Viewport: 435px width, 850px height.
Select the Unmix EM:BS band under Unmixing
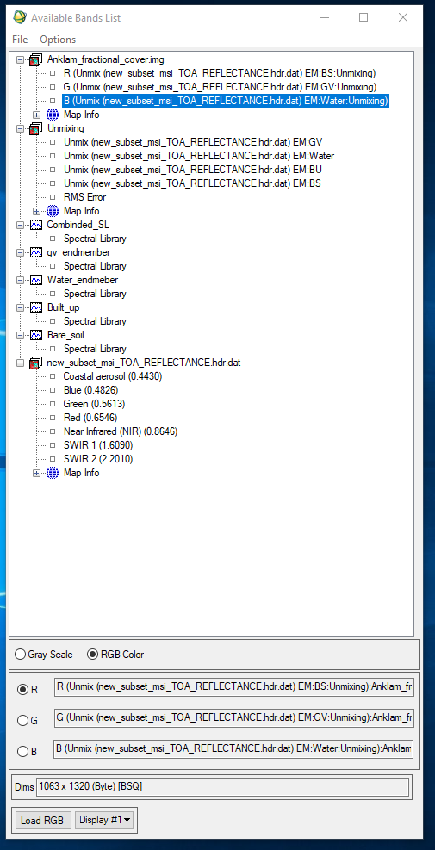[193, 183]
